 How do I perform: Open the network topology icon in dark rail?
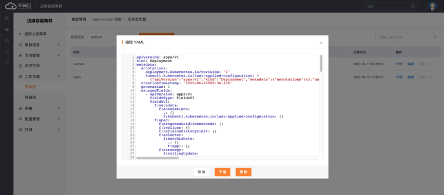click(7, 41)
